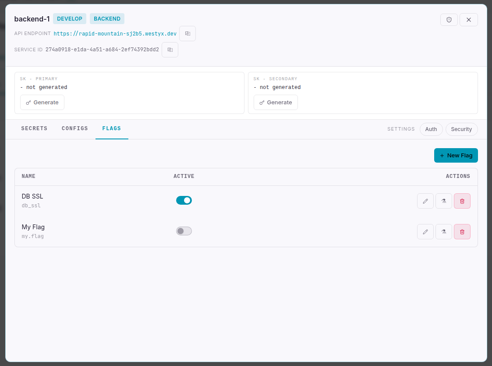
Task: Copy the API endpoint URL
Action: tap(188, 34)
